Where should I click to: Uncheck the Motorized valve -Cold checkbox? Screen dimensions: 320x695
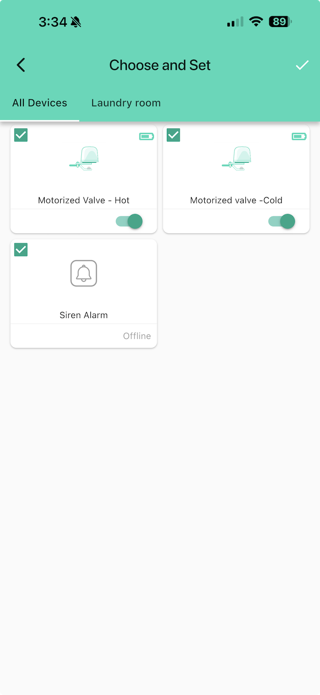173,135
